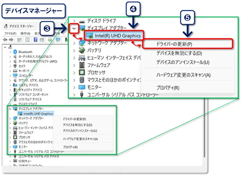
Task: Expand ヒューマン インターフェイス chevron in enlarged inset
Action: click(x=74, y=58)
